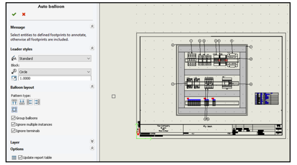297x165 pixels.
Task: Toggle Group balloons checkbox
Action: [x=13, y=118]
